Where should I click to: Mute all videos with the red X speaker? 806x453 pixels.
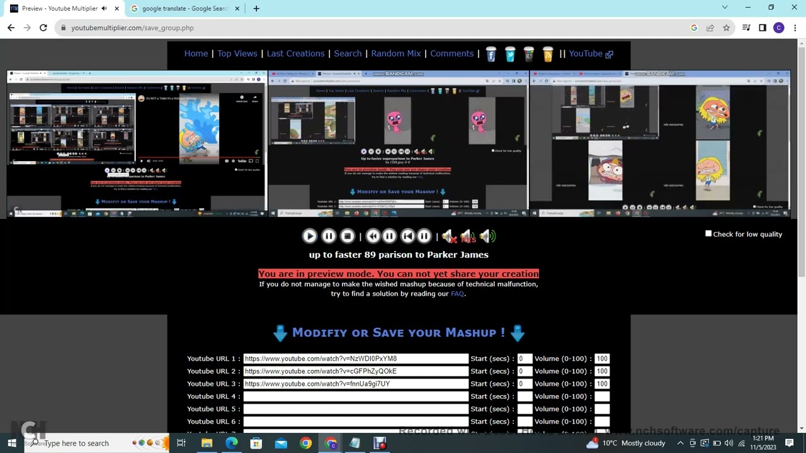(x=449, y=236)
